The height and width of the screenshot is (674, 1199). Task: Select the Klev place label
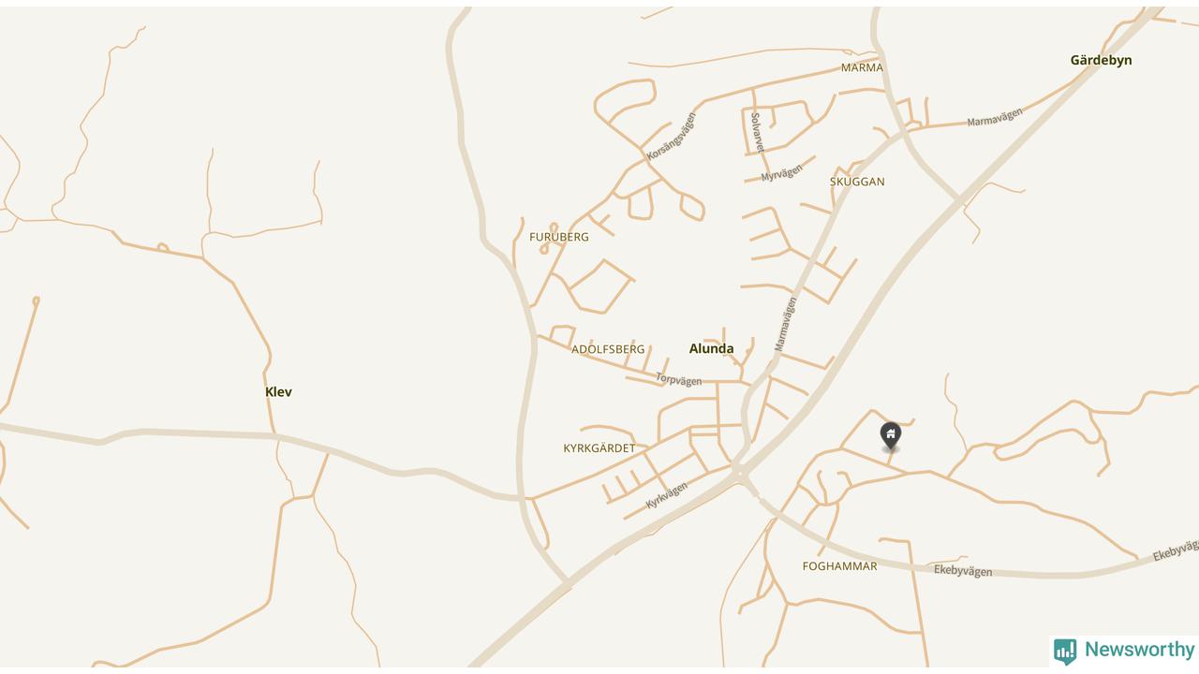pyautogui.click(x=278, y=391)
